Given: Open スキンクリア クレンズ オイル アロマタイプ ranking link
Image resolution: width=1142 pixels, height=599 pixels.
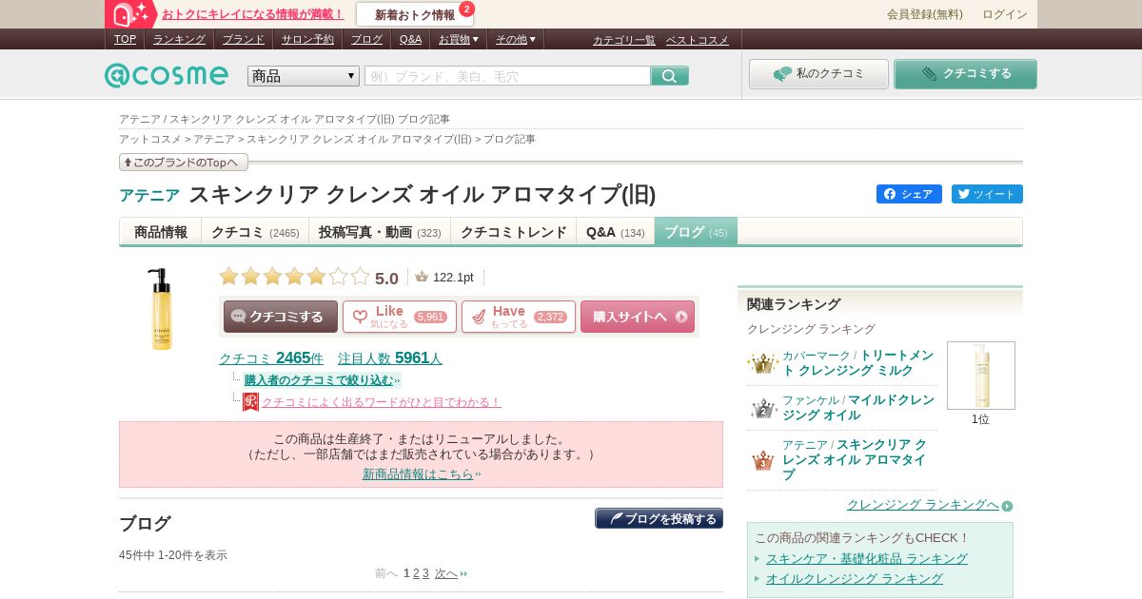Looking at the screenshot, I should pyautogui.click(x=856, y=459).
